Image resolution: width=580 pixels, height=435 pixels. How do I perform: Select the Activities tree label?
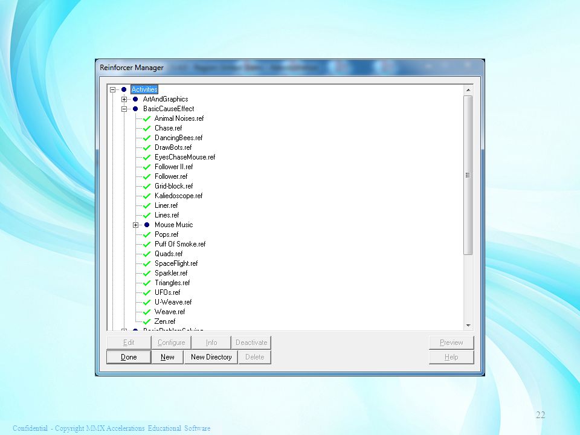[144, 89]
